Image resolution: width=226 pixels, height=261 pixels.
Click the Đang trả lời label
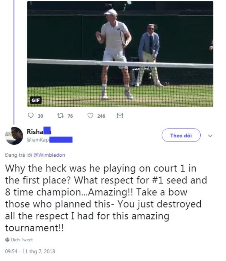(x=18, y=155)
